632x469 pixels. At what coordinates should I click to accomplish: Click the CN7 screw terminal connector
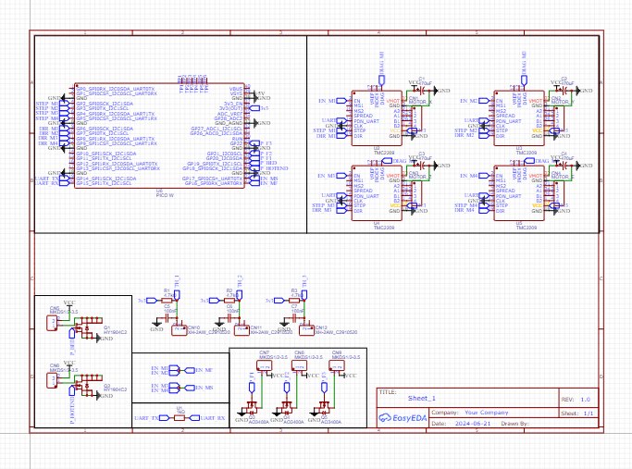(x=266, y=367)
